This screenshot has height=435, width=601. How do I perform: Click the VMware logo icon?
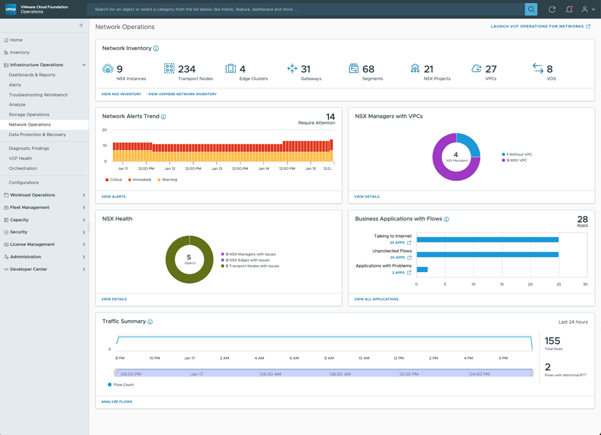(x=10, y=9)
